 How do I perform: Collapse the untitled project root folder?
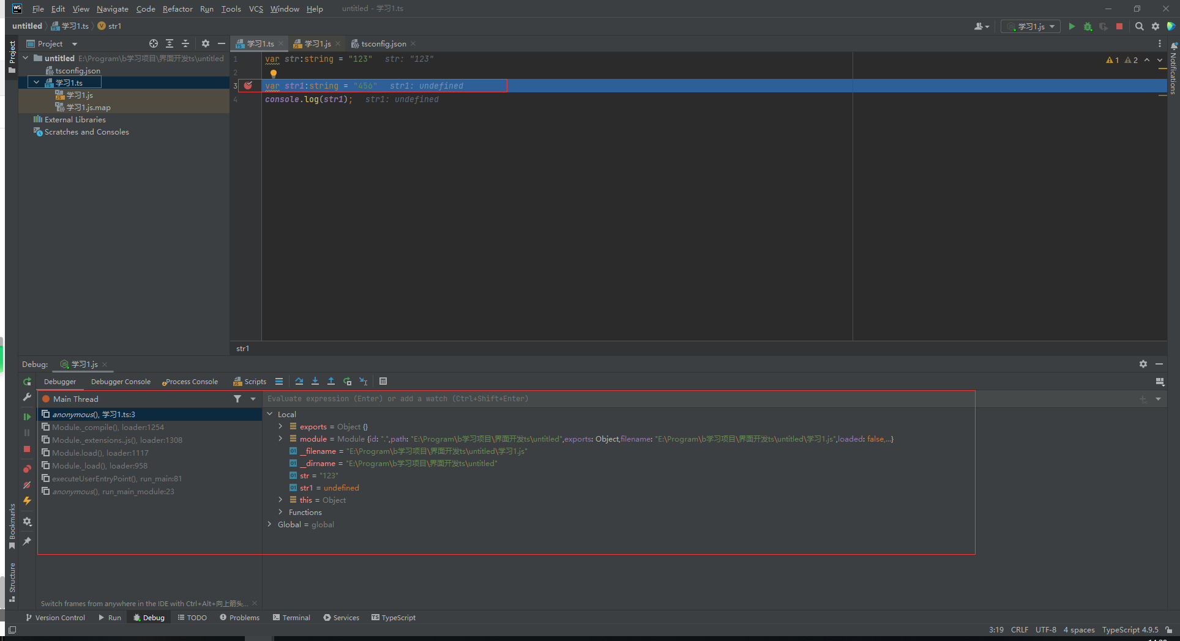[x=26, y=58]
